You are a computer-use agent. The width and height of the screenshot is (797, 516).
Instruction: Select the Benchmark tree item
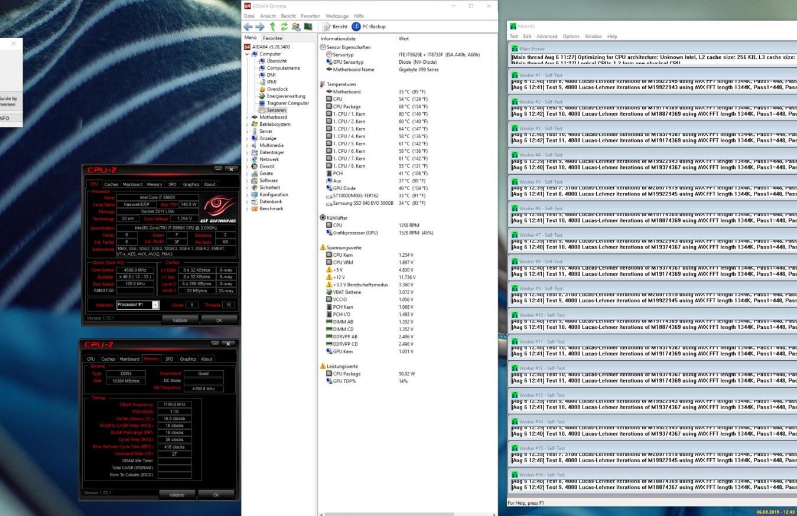click(x=267, y=208)
